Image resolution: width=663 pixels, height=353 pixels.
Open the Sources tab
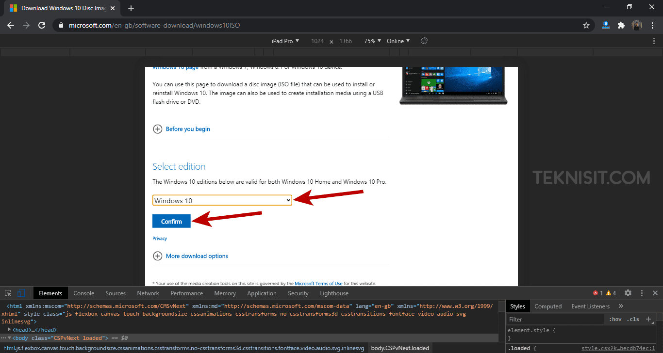tap(116, 293)
